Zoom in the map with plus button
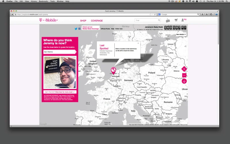Viewport: 230px width, 144px height. (184, 69)
